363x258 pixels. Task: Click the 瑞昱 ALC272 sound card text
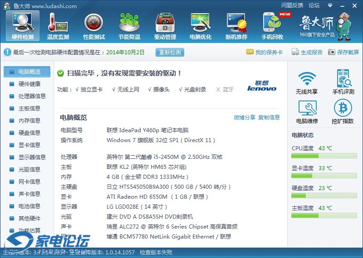[172, 227]
